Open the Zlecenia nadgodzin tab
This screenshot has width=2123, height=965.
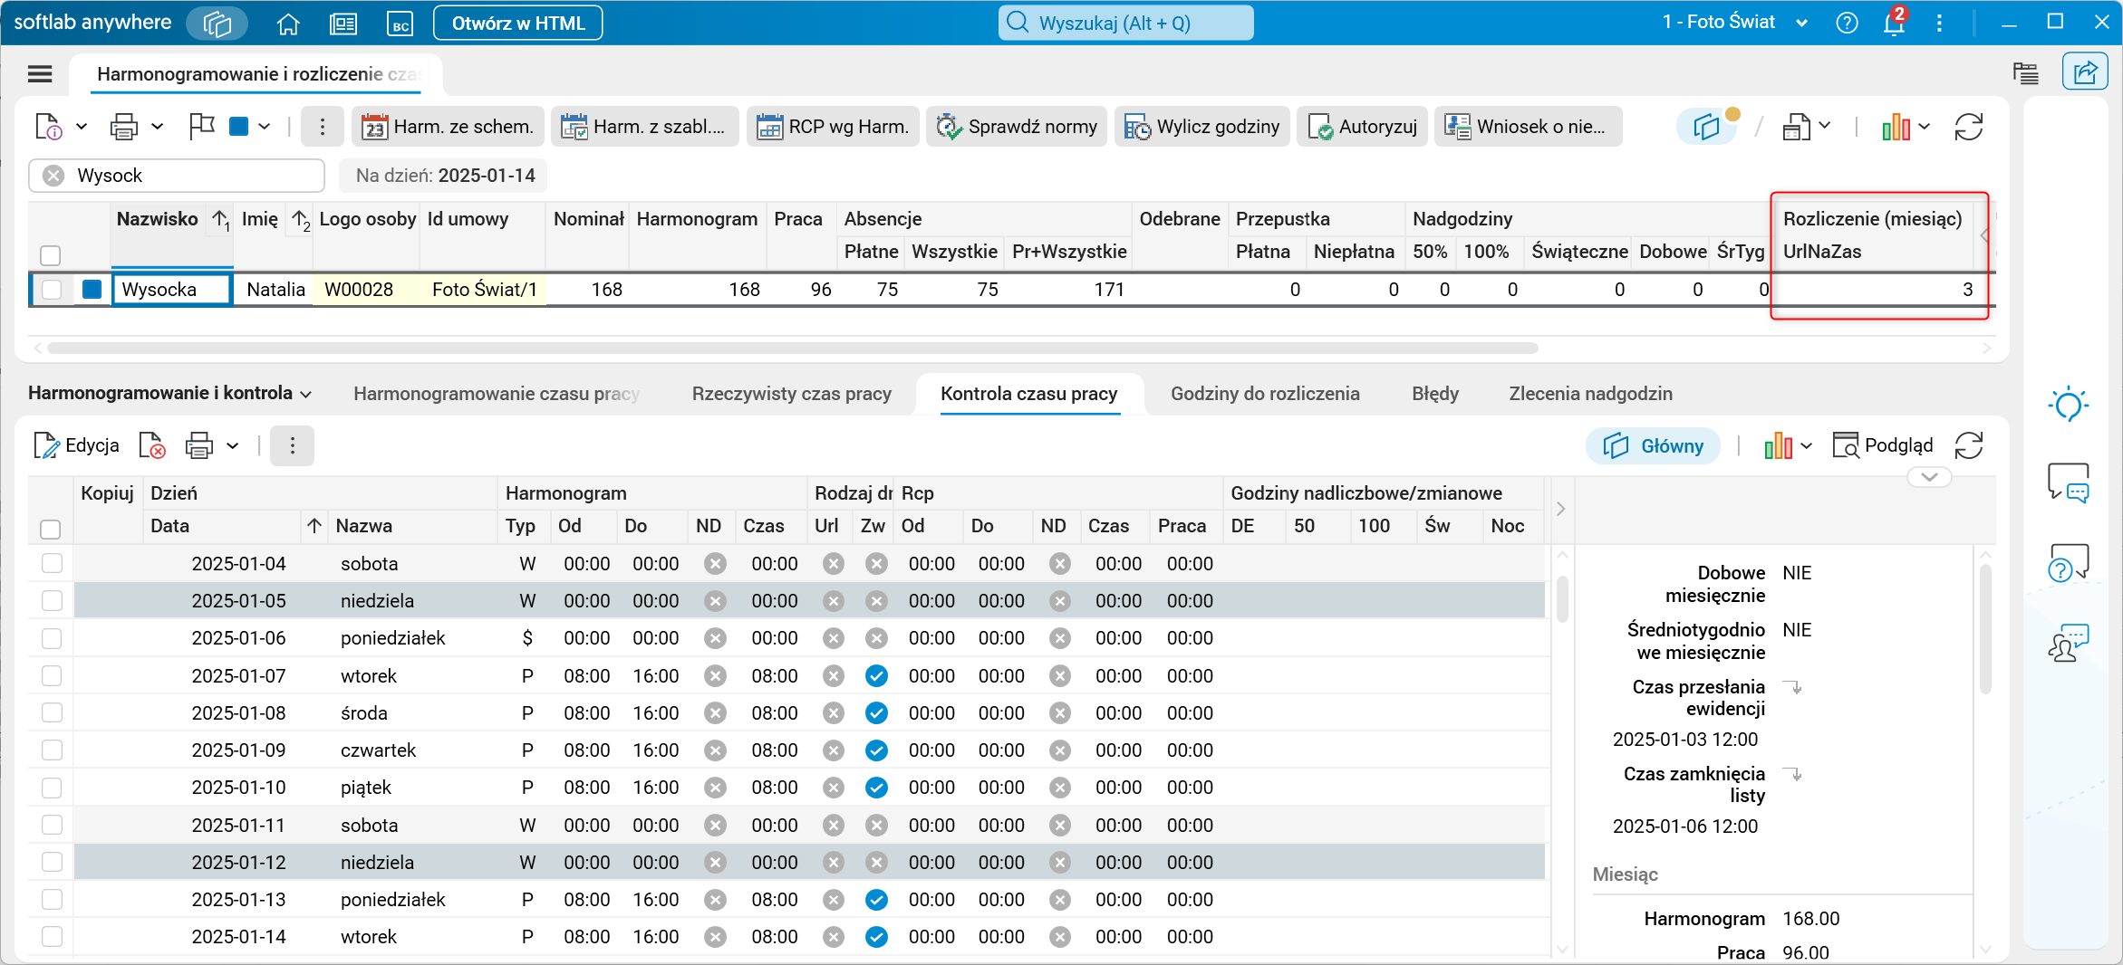pos(1591,394)
